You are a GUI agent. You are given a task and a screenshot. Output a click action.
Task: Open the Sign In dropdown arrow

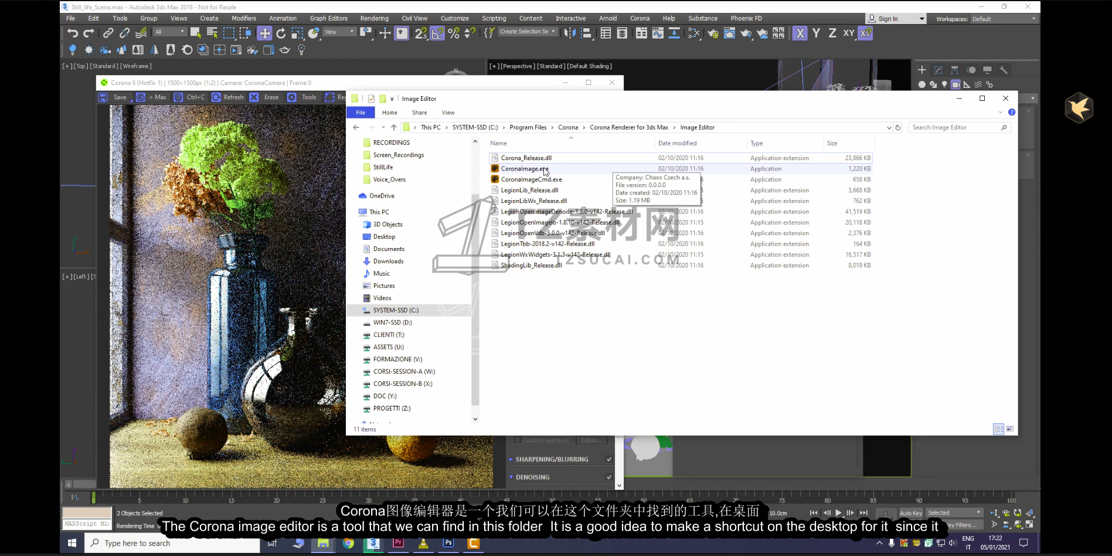[921, 19]
